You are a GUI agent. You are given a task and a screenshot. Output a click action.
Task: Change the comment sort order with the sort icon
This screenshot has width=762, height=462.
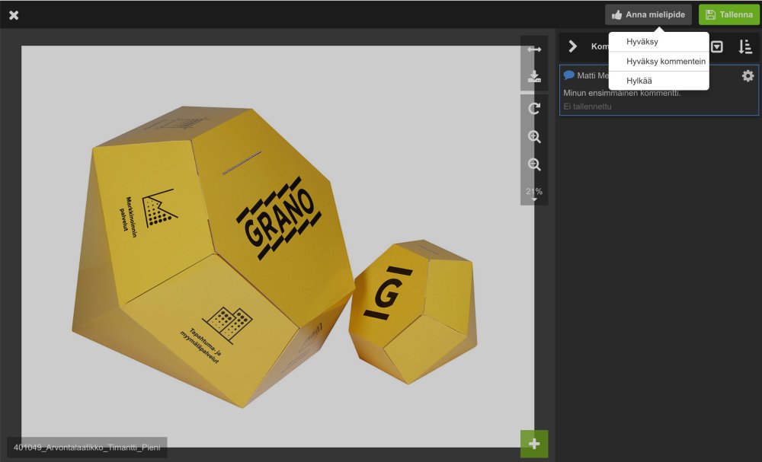(745, 46)
